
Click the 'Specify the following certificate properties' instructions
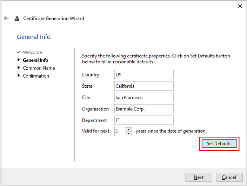(x=156, y=59)
